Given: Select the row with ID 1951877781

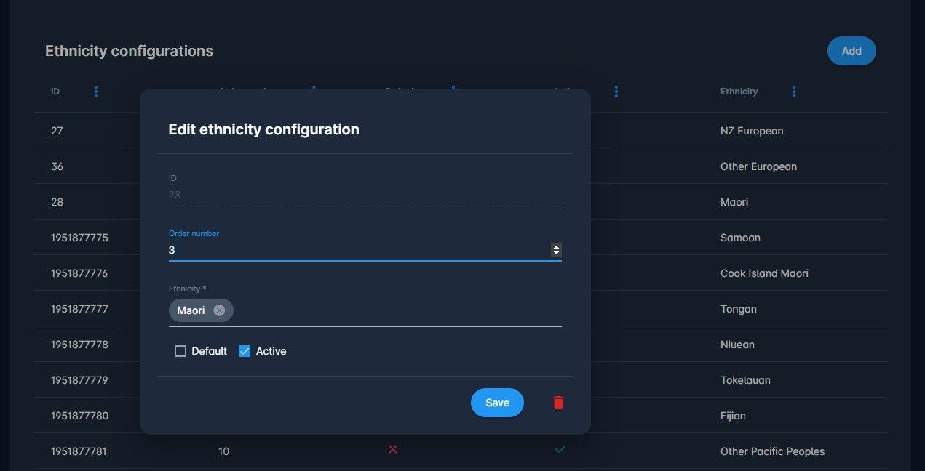Looking at the screenshot, I should click(x=79, y=451).
